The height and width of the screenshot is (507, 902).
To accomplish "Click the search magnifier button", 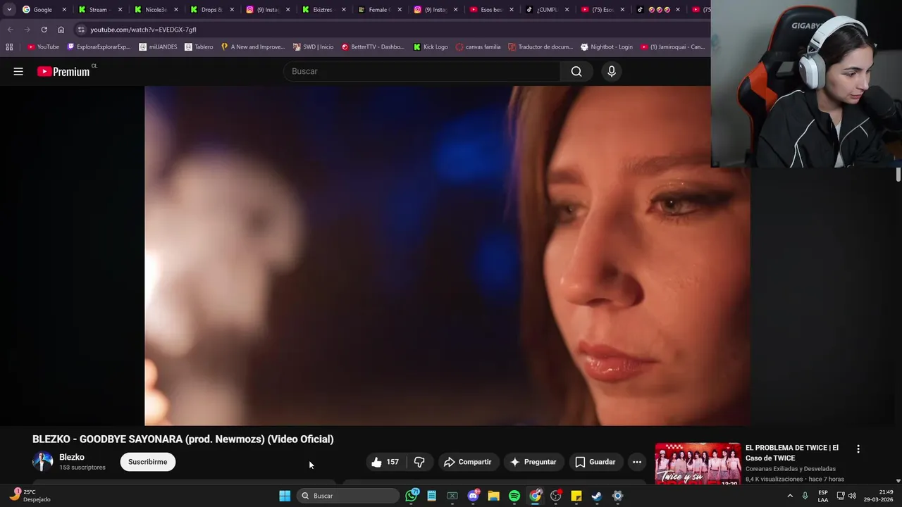I will [576, 71].
